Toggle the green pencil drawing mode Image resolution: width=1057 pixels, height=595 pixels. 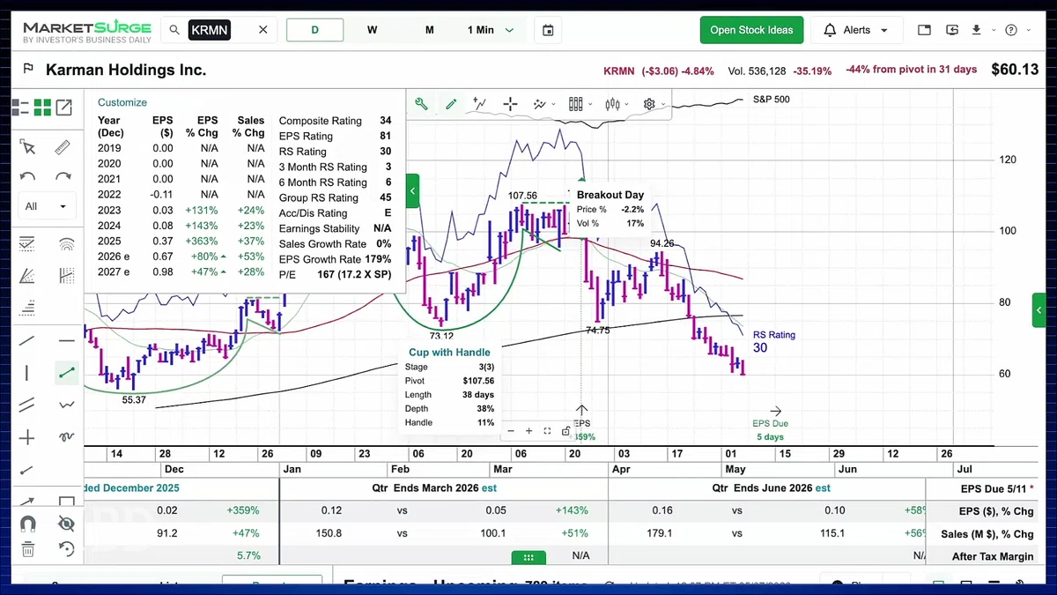click(x=451, y=104)
